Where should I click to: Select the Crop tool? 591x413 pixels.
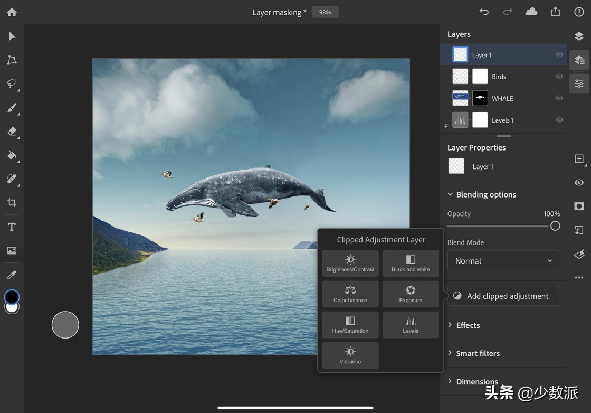[x=11, y=203]
